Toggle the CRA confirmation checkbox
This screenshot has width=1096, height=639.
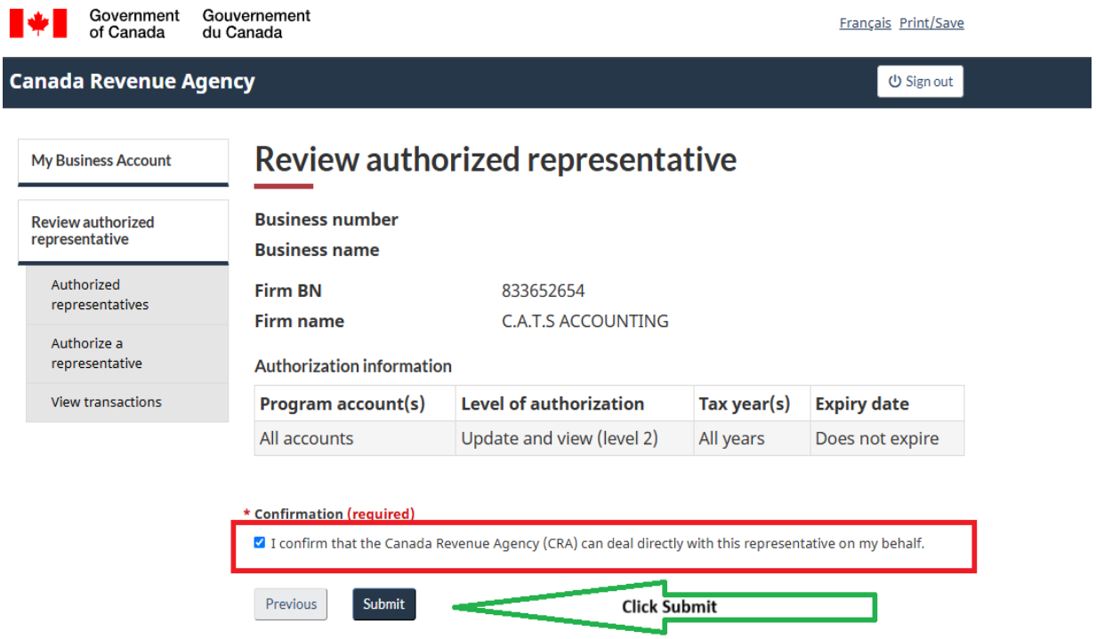[x=260, y=542]
